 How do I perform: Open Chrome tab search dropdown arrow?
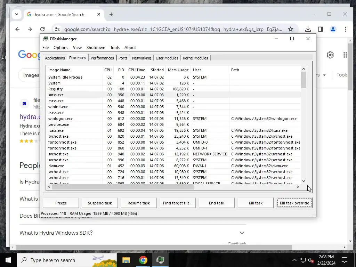17,14
